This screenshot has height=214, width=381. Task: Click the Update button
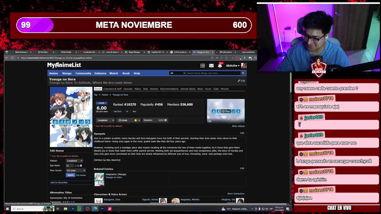click(x=70, y=175)
